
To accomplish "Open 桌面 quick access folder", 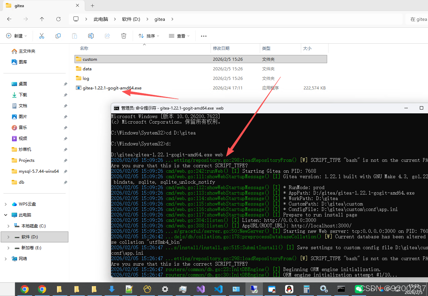I will (x=23, y=84).
